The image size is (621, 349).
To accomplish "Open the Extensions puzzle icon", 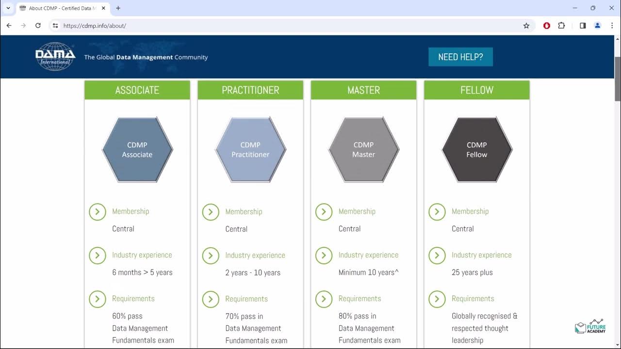I will [x=561, y=26].
